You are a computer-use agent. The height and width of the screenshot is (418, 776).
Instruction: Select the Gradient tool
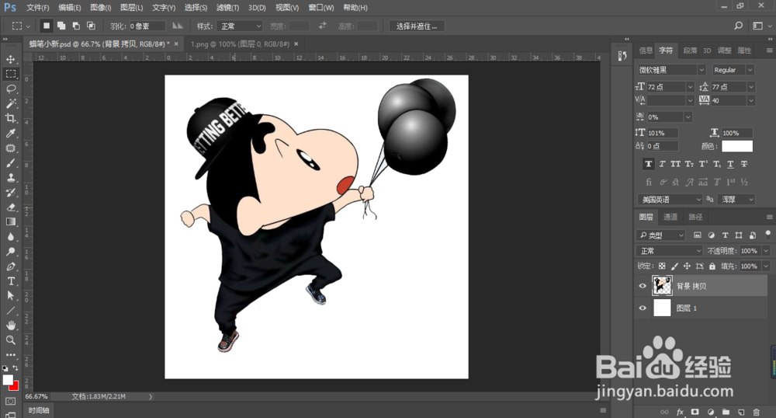tap(10, 222)
